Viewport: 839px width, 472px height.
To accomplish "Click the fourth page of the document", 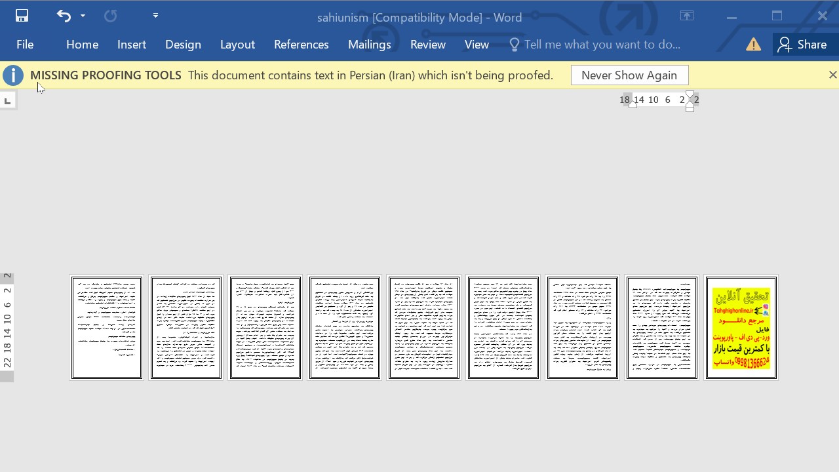I will 345,328.
